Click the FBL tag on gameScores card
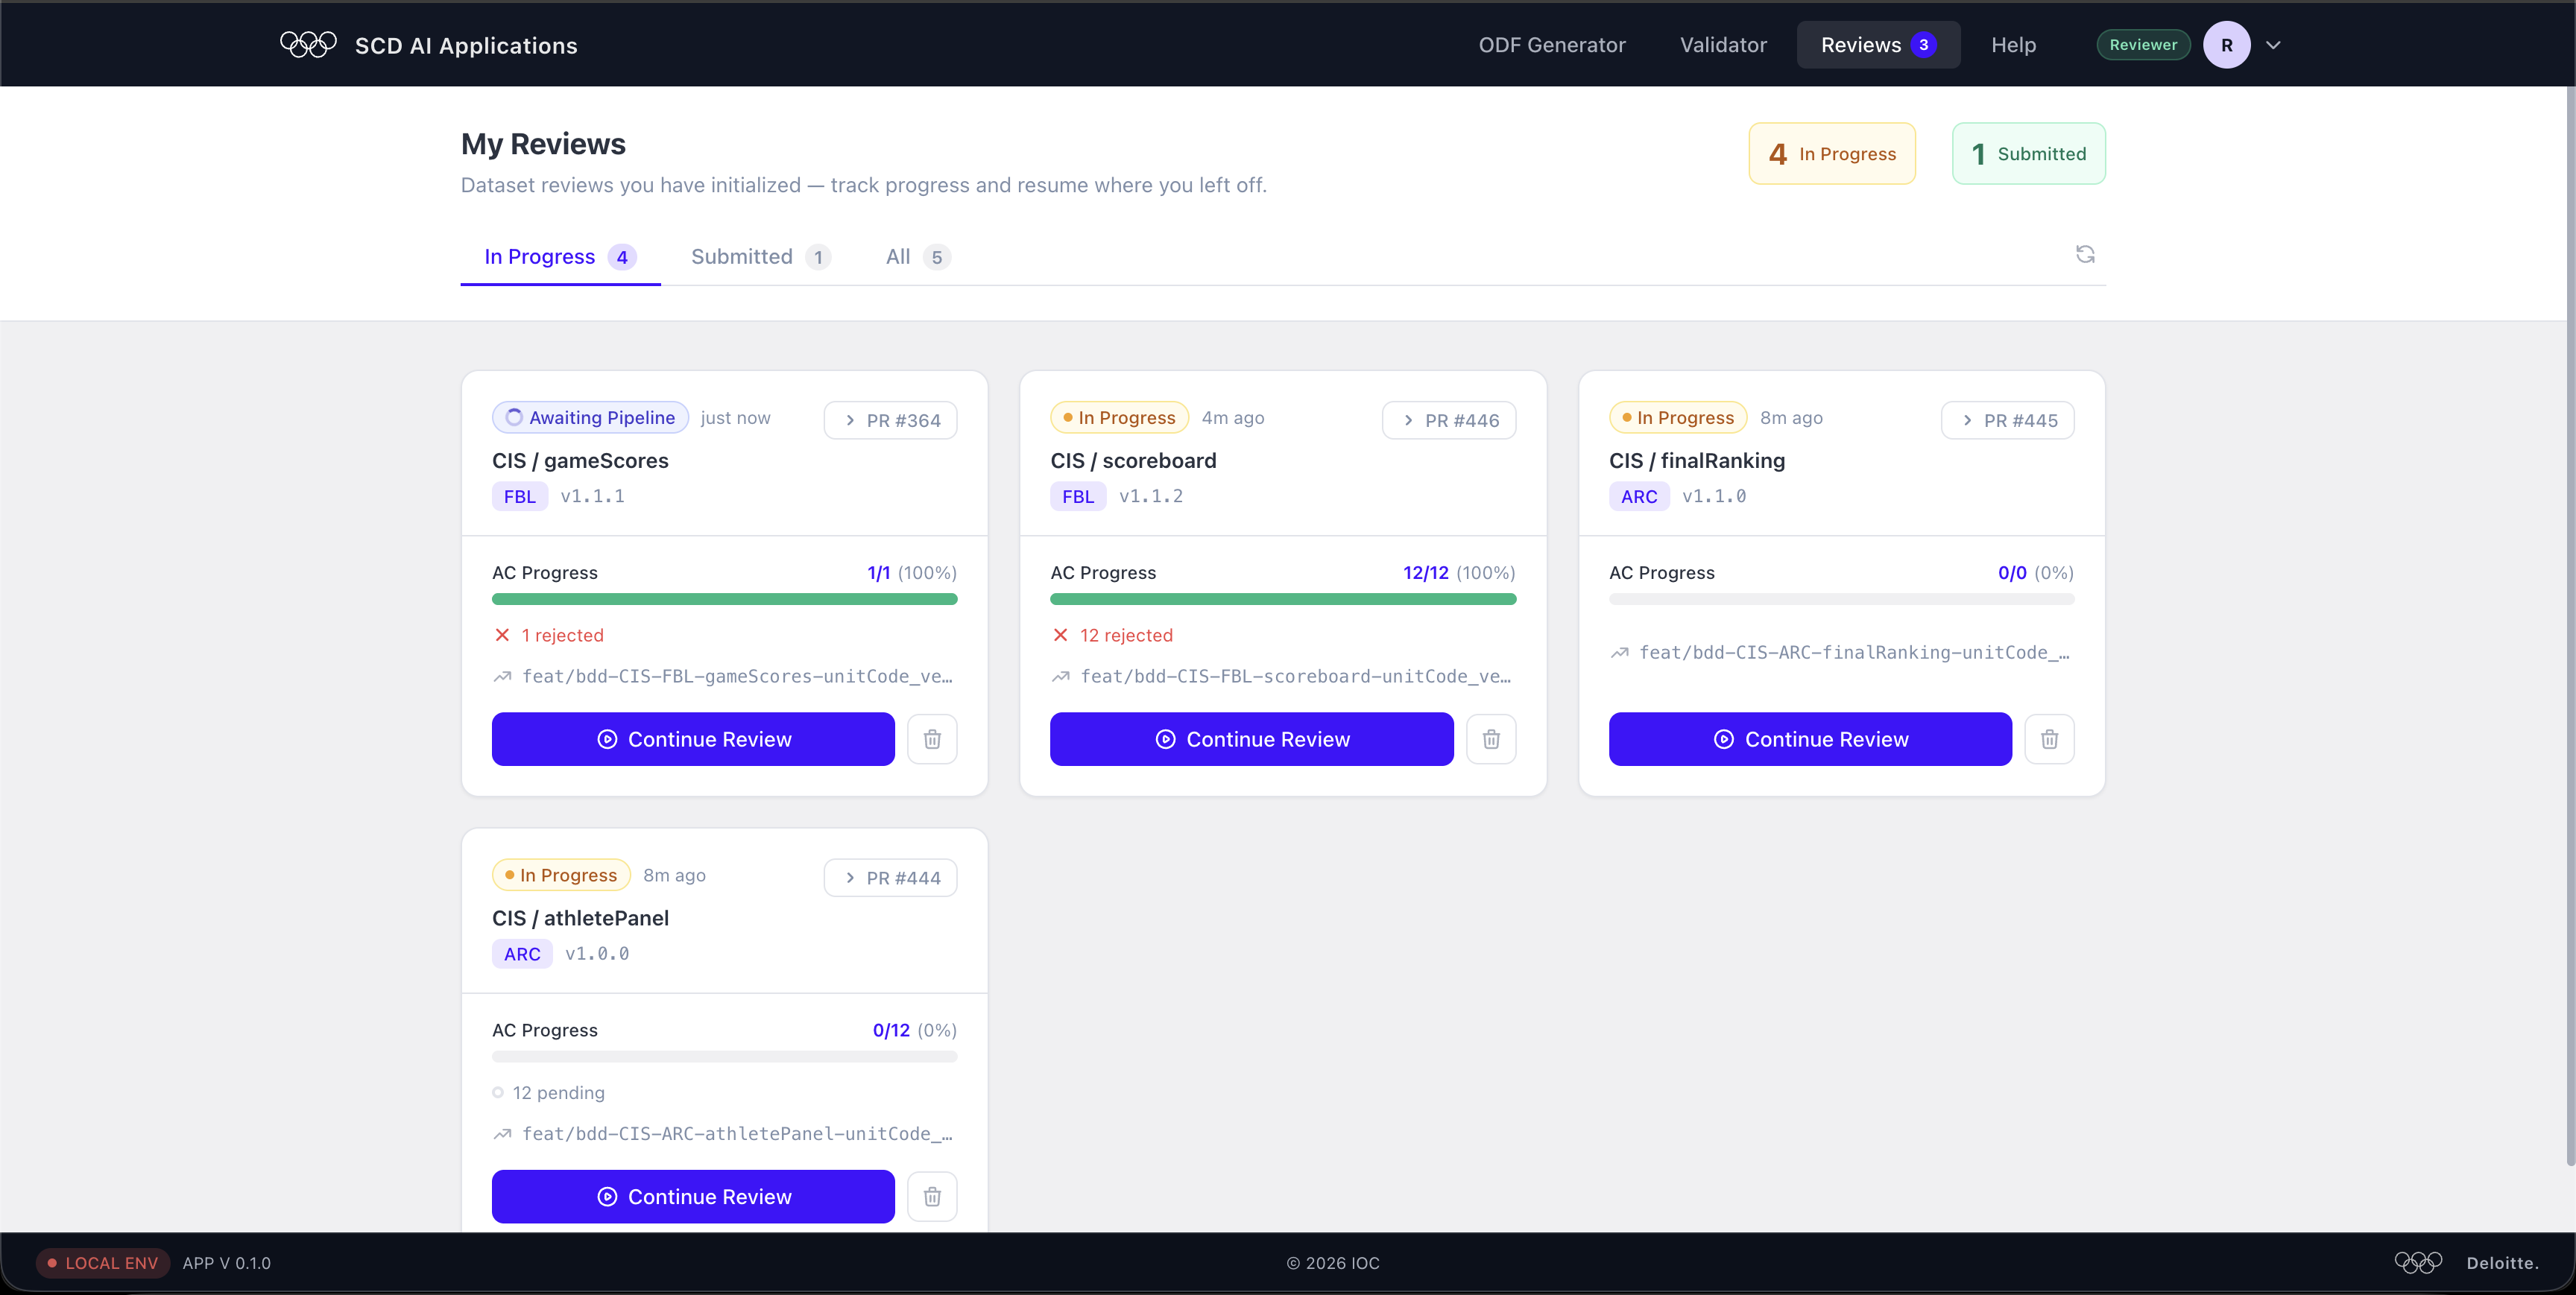This screenshot has height=1295, width=2576. tap(519, 496)
